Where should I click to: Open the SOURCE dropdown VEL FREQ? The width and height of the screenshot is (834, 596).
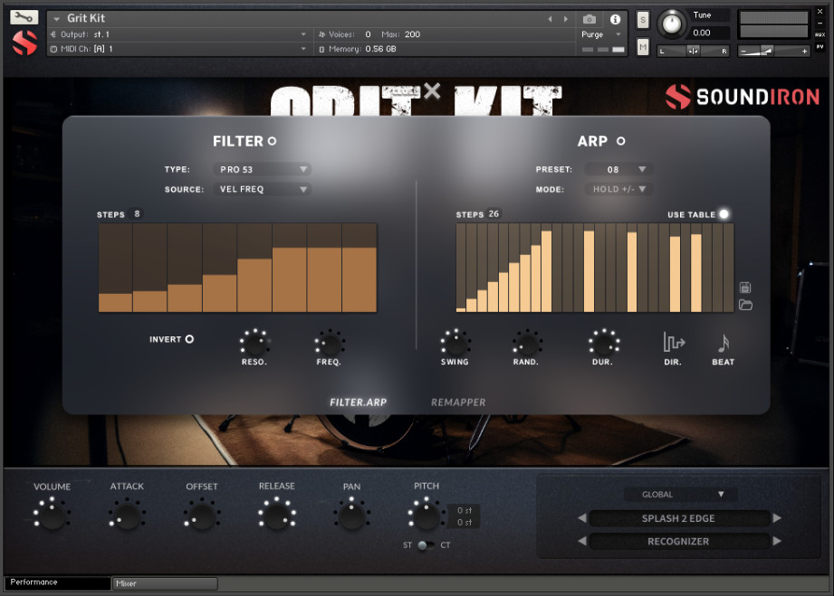tap(262, 189)
